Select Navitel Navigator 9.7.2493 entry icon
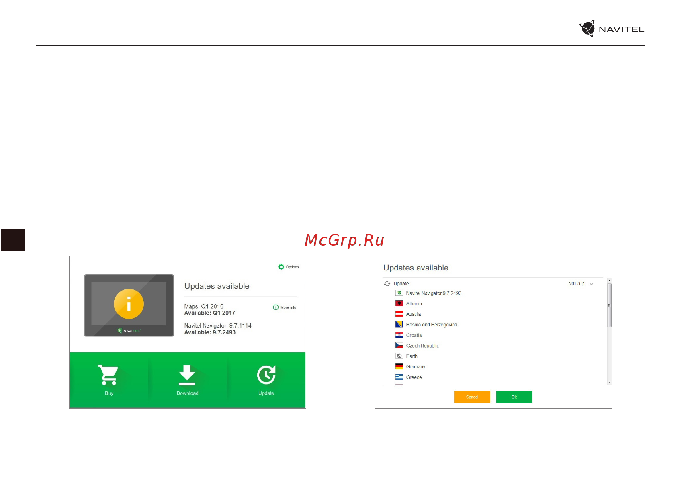The image size is (684, 479). [x=399, y=293]
